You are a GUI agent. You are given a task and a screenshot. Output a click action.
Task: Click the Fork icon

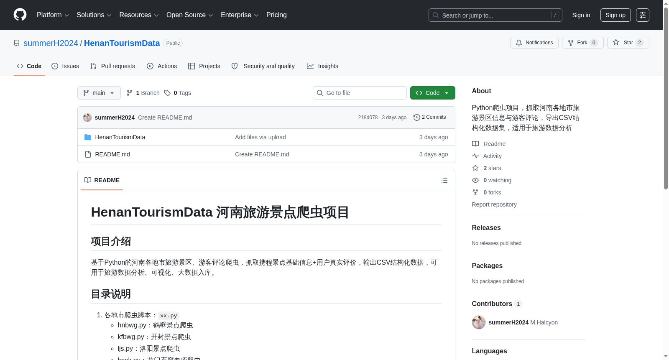click(x=571, y=43)
